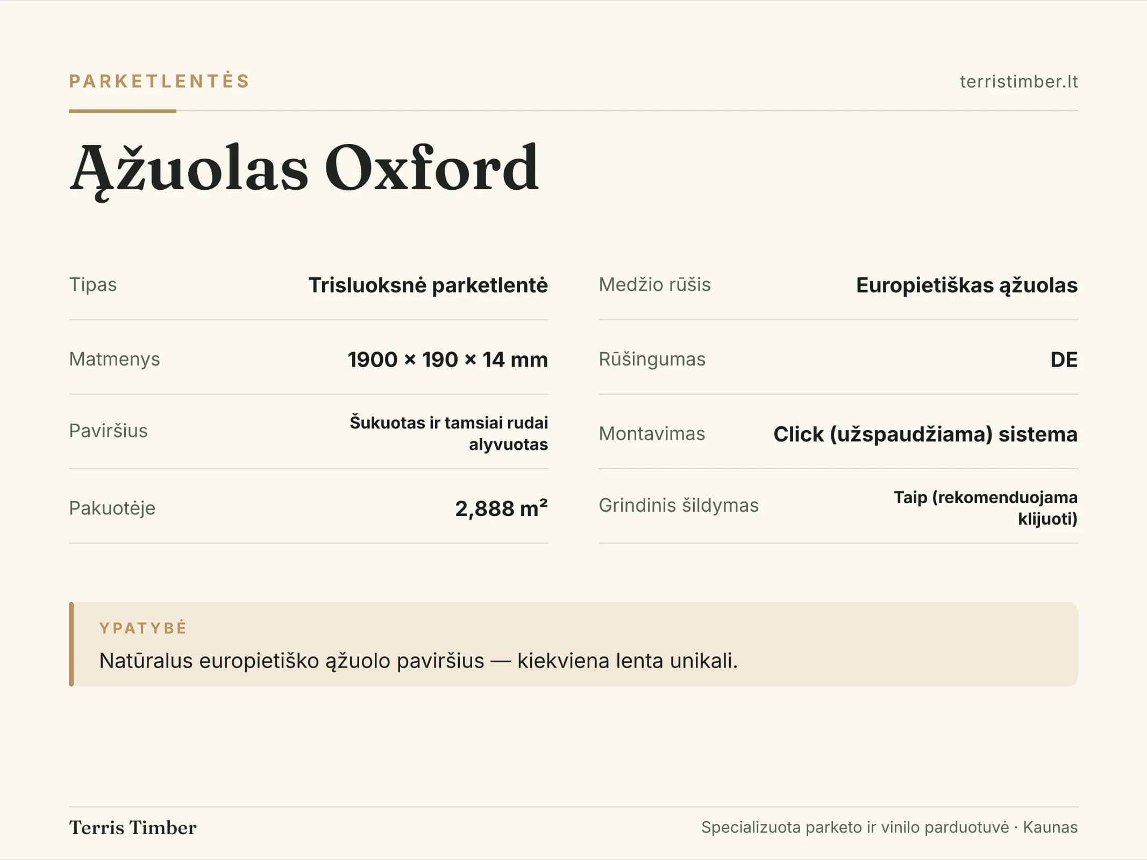Viewport: 1147px width, 860px height.
Task: Click Click (užspaudžiama) sistema value
Action: pos(925,434)
